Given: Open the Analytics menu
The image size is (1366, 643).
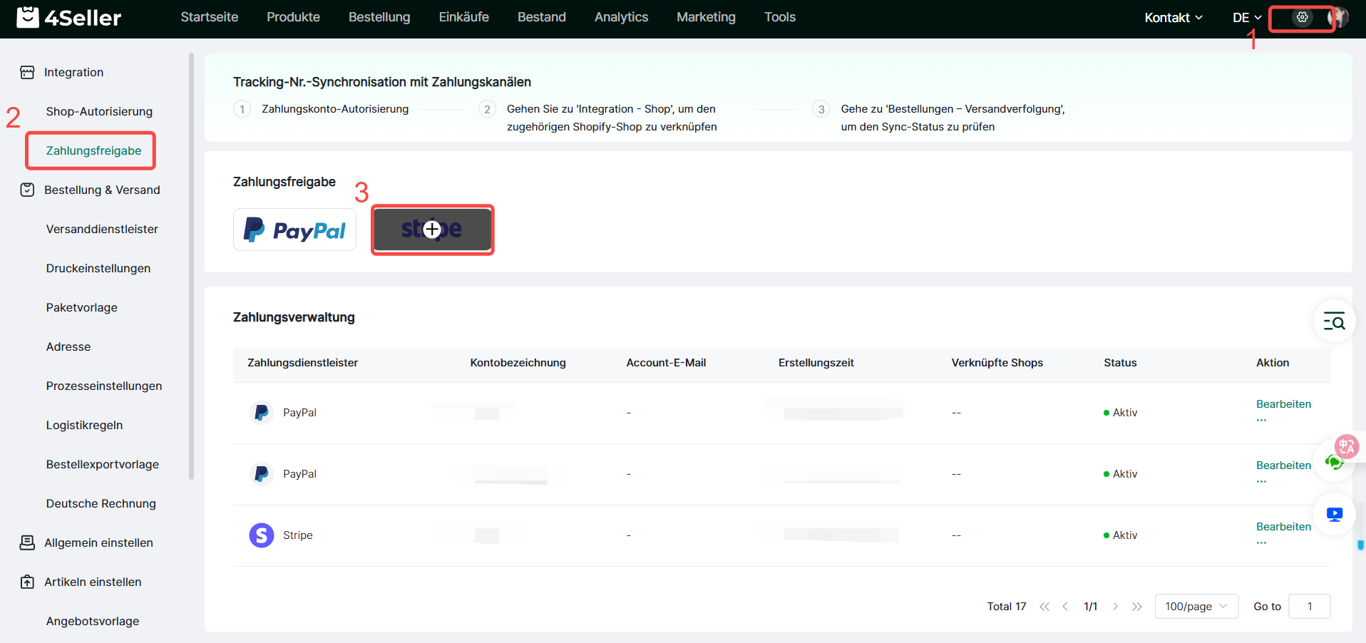Looking at the screenshot, I should (x=621, y=17).
